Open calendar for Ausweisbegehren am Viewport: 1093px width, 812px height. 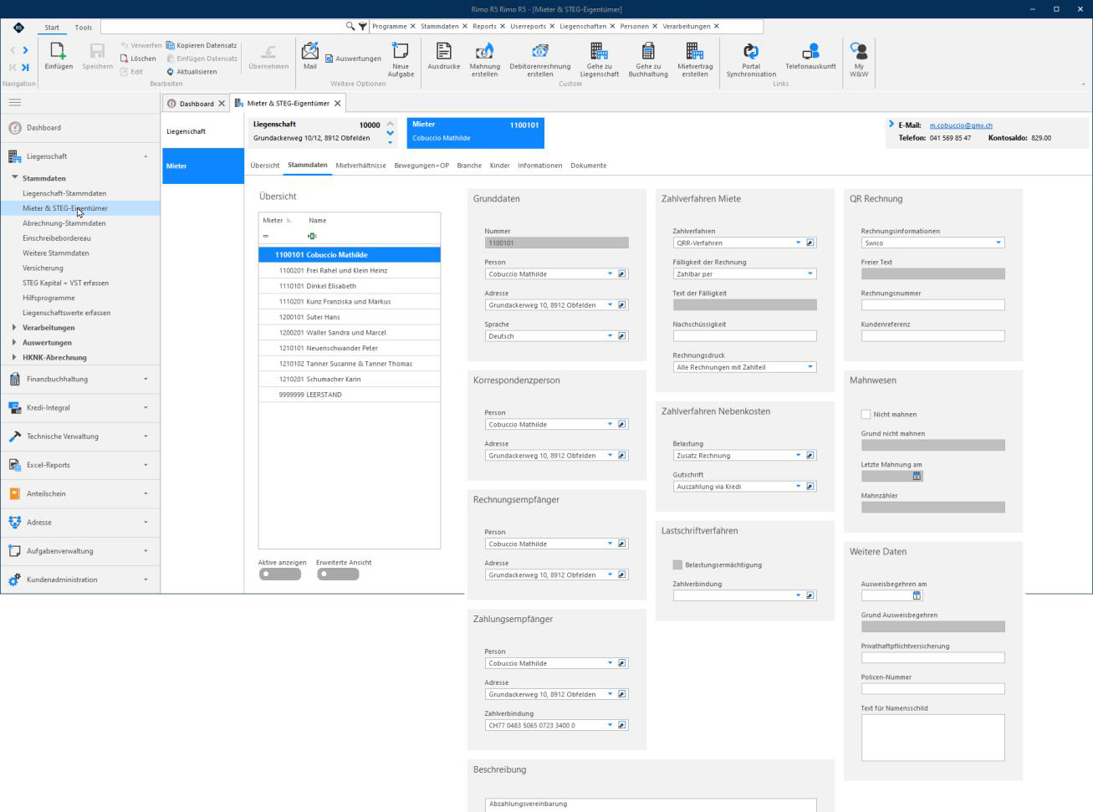pyautogui.click(x=917, y=595)
